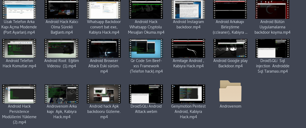Click filename 'Android İnstagram backdoor.mp4'
Viewport: 306px width, 128px height.
click(188, 24)
